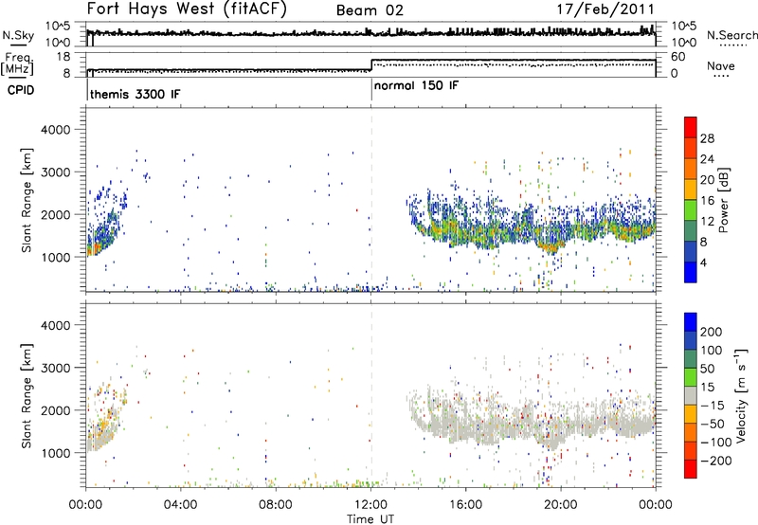Click the 'Power [dB]' colorbar title
758x525 pixels.
[724, 200]
